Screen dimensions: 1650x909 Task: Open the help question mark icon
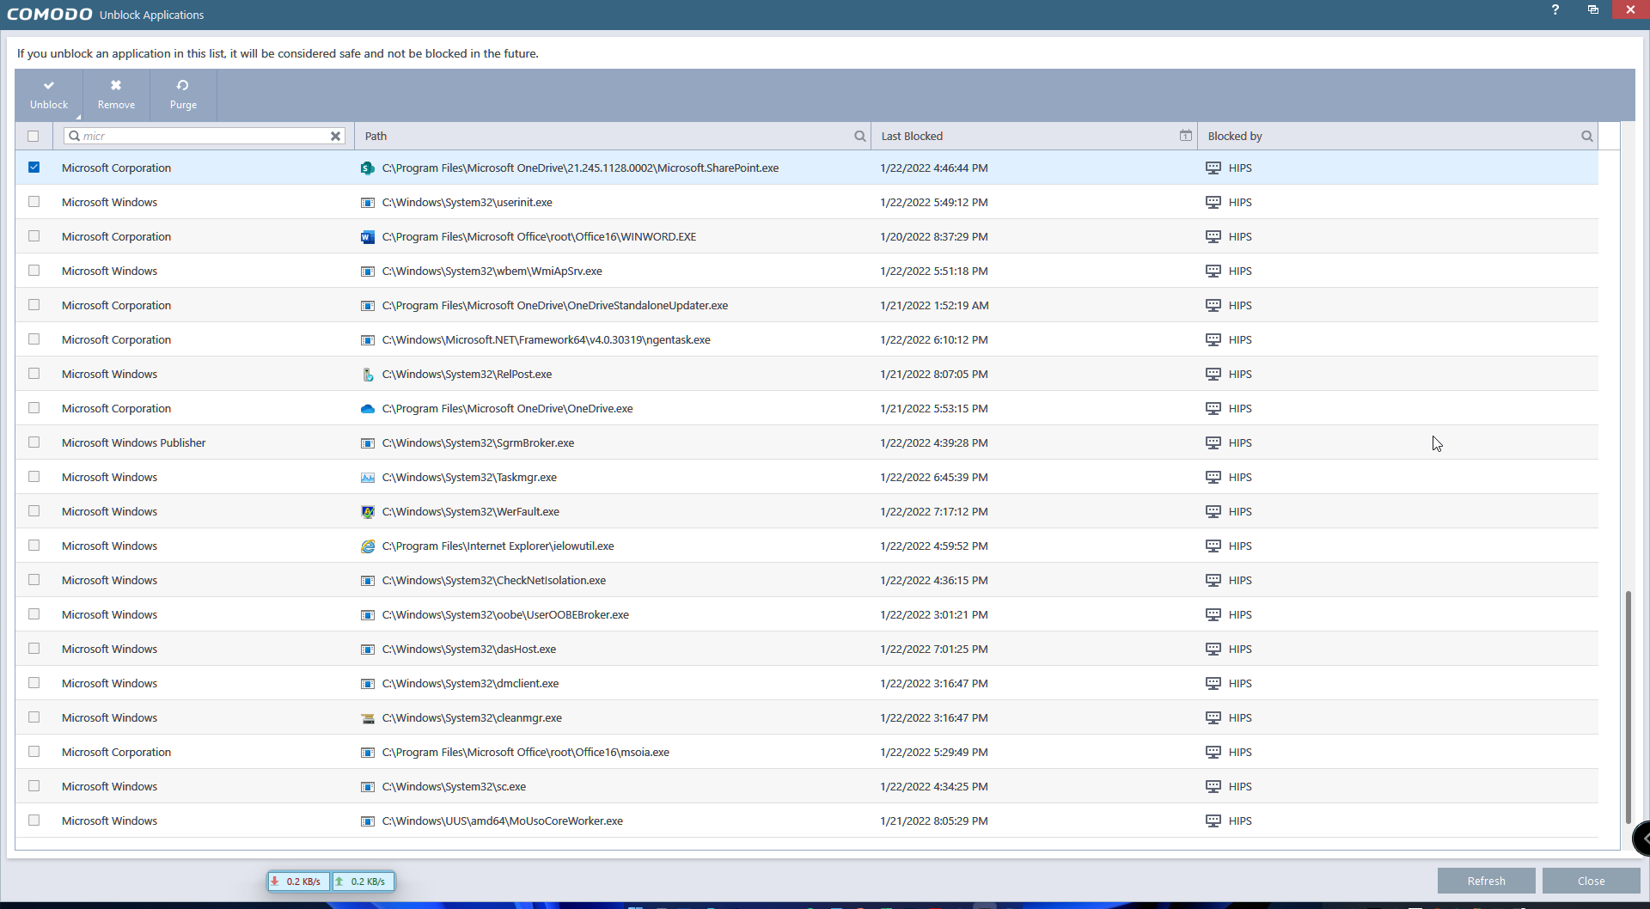coord(1555,9)
